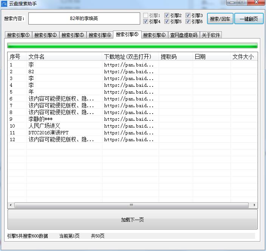This screenshot has height=251, width=266.
Task: Click the 文件大小 column header
Action: [244, 57]
